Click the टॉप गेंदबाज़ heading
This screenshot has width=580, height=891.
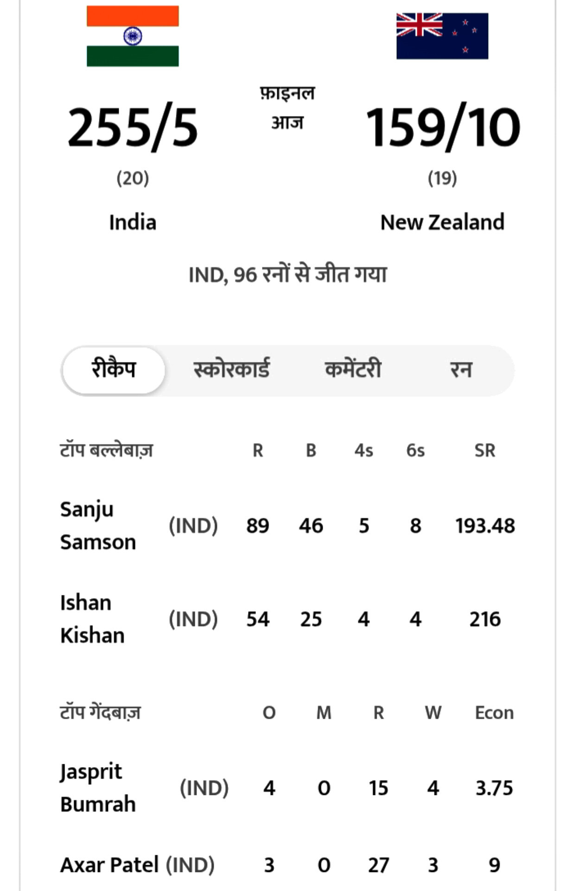pos(100,712)
